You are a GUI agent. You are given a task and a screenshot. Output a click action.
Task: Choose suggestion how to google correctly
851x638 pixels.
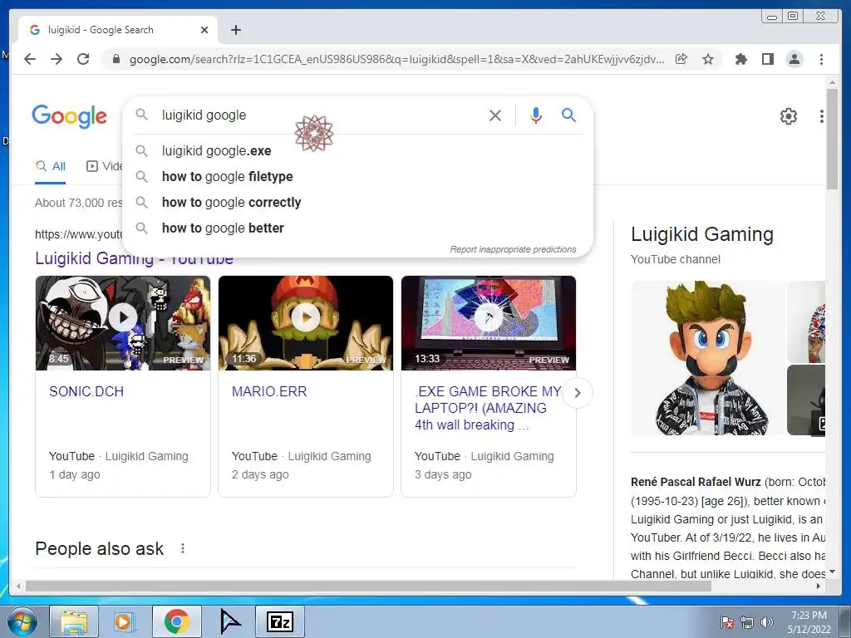click(357, 203)
